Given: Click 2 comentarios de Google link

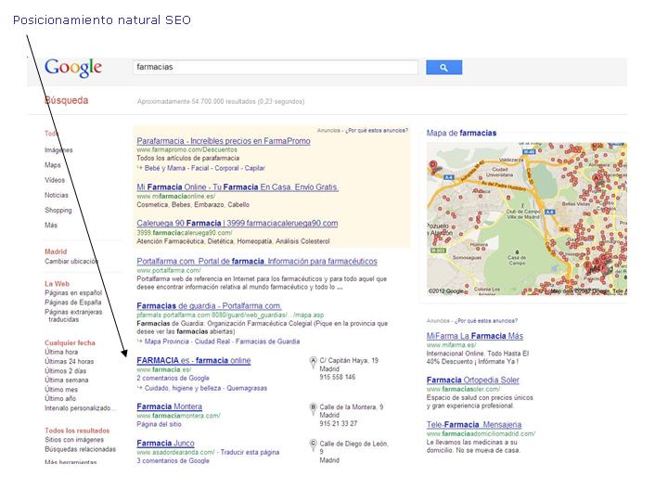Looking at the screenshot, I should click(173, 378).
